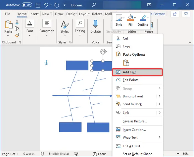
Task: Switch to the Insert tab
Action: click(34, 14)
